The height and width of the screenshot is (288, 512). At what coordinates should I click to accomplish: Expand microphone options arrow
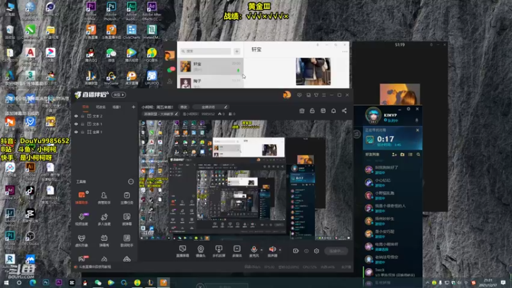point(262,250)
